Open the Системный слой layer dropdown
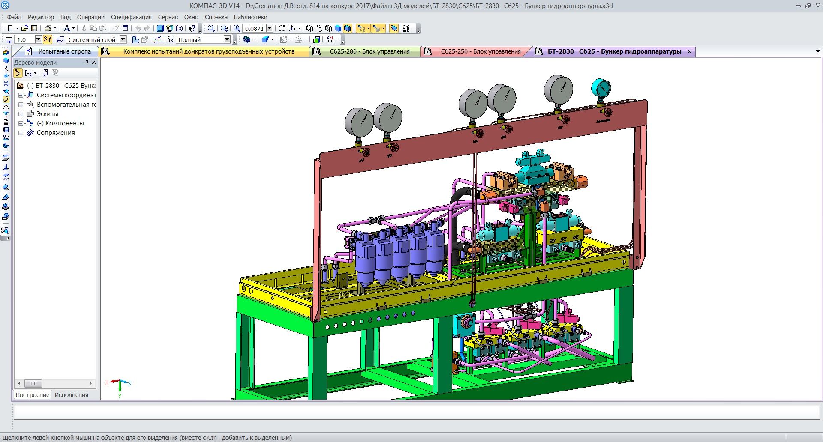 tap(123, 39)
